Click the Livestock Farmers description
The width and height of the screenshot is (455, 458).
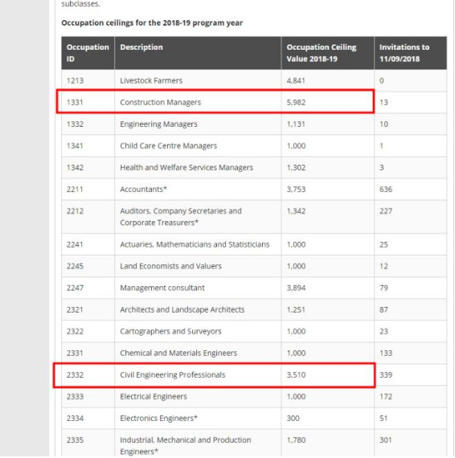coord(151,80)
